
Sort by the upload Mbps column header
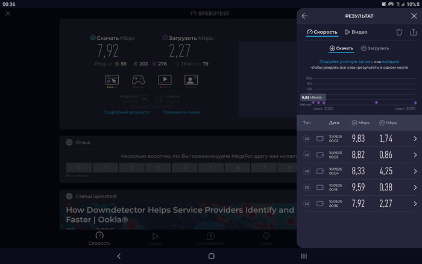click(388, 123)
